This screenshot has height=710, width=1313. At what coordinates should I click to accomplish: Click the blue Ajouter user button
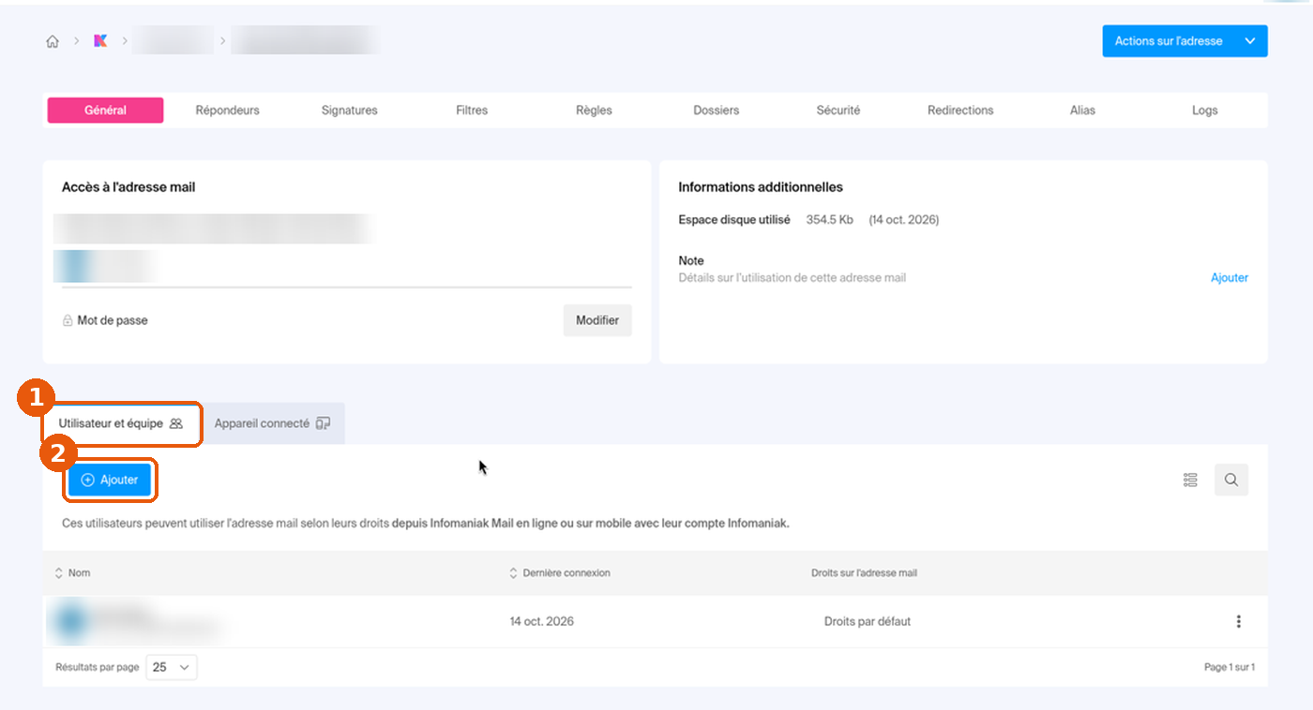click(x=110, y=480)
